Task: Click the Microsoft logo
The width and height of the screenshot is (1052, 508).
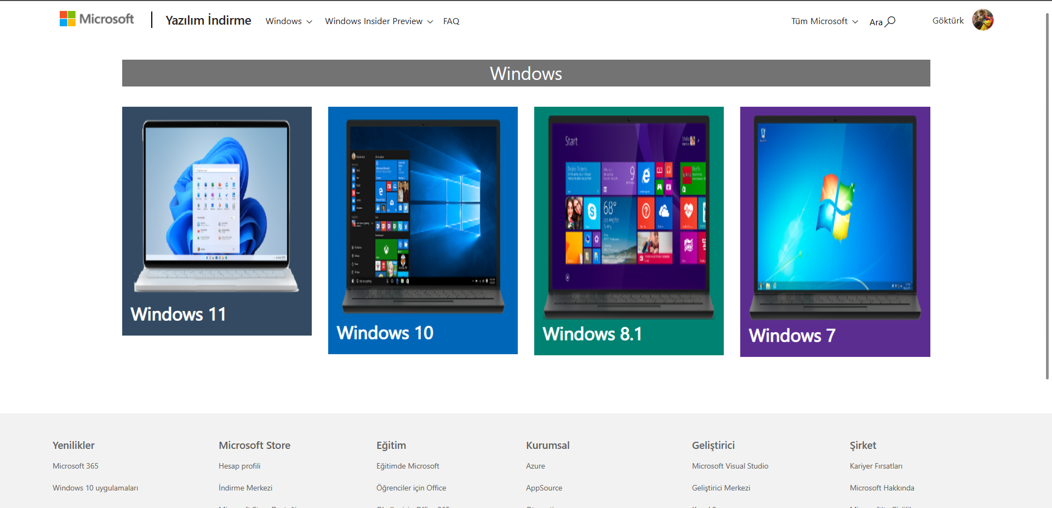Action: coord(97,19)
